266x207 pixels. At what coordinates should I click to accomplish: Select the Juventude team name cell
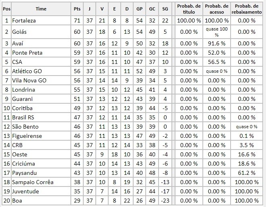[x=41, y=191]
